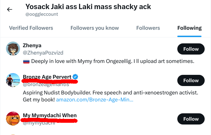
Task: Open My Mymydachi When's profile avatar
Action: pyautogui.click(x=13, y=119)
